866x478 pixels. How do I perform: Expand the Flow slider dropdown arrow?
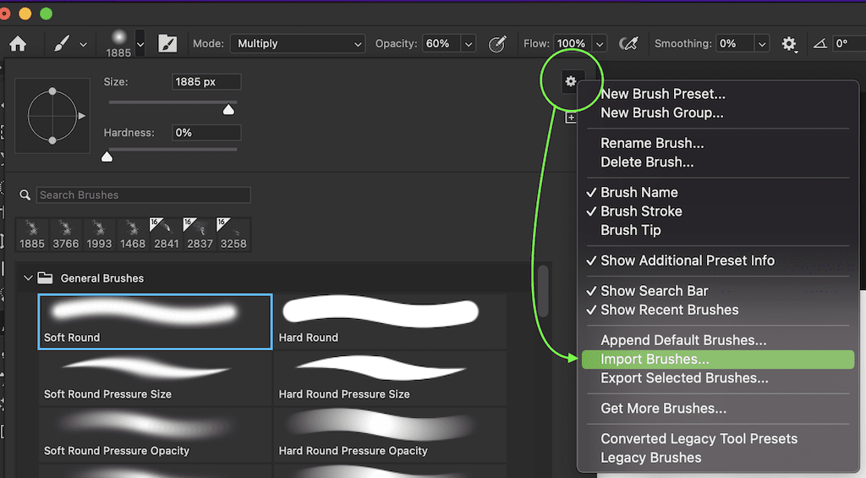600,44
